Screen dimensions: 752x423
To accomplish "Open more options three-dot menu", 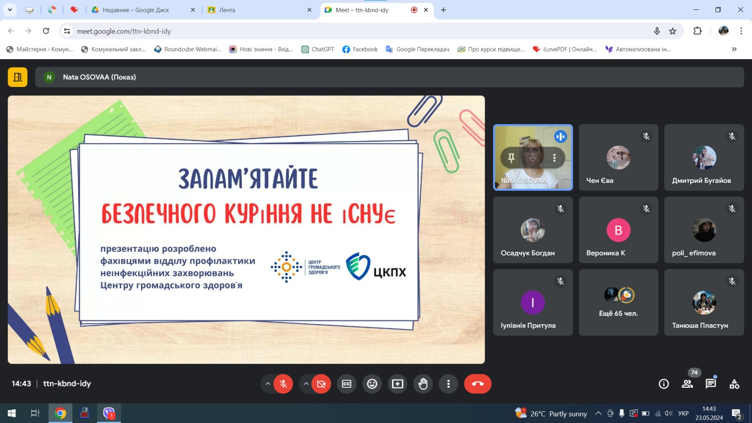I will coord(448,384).
